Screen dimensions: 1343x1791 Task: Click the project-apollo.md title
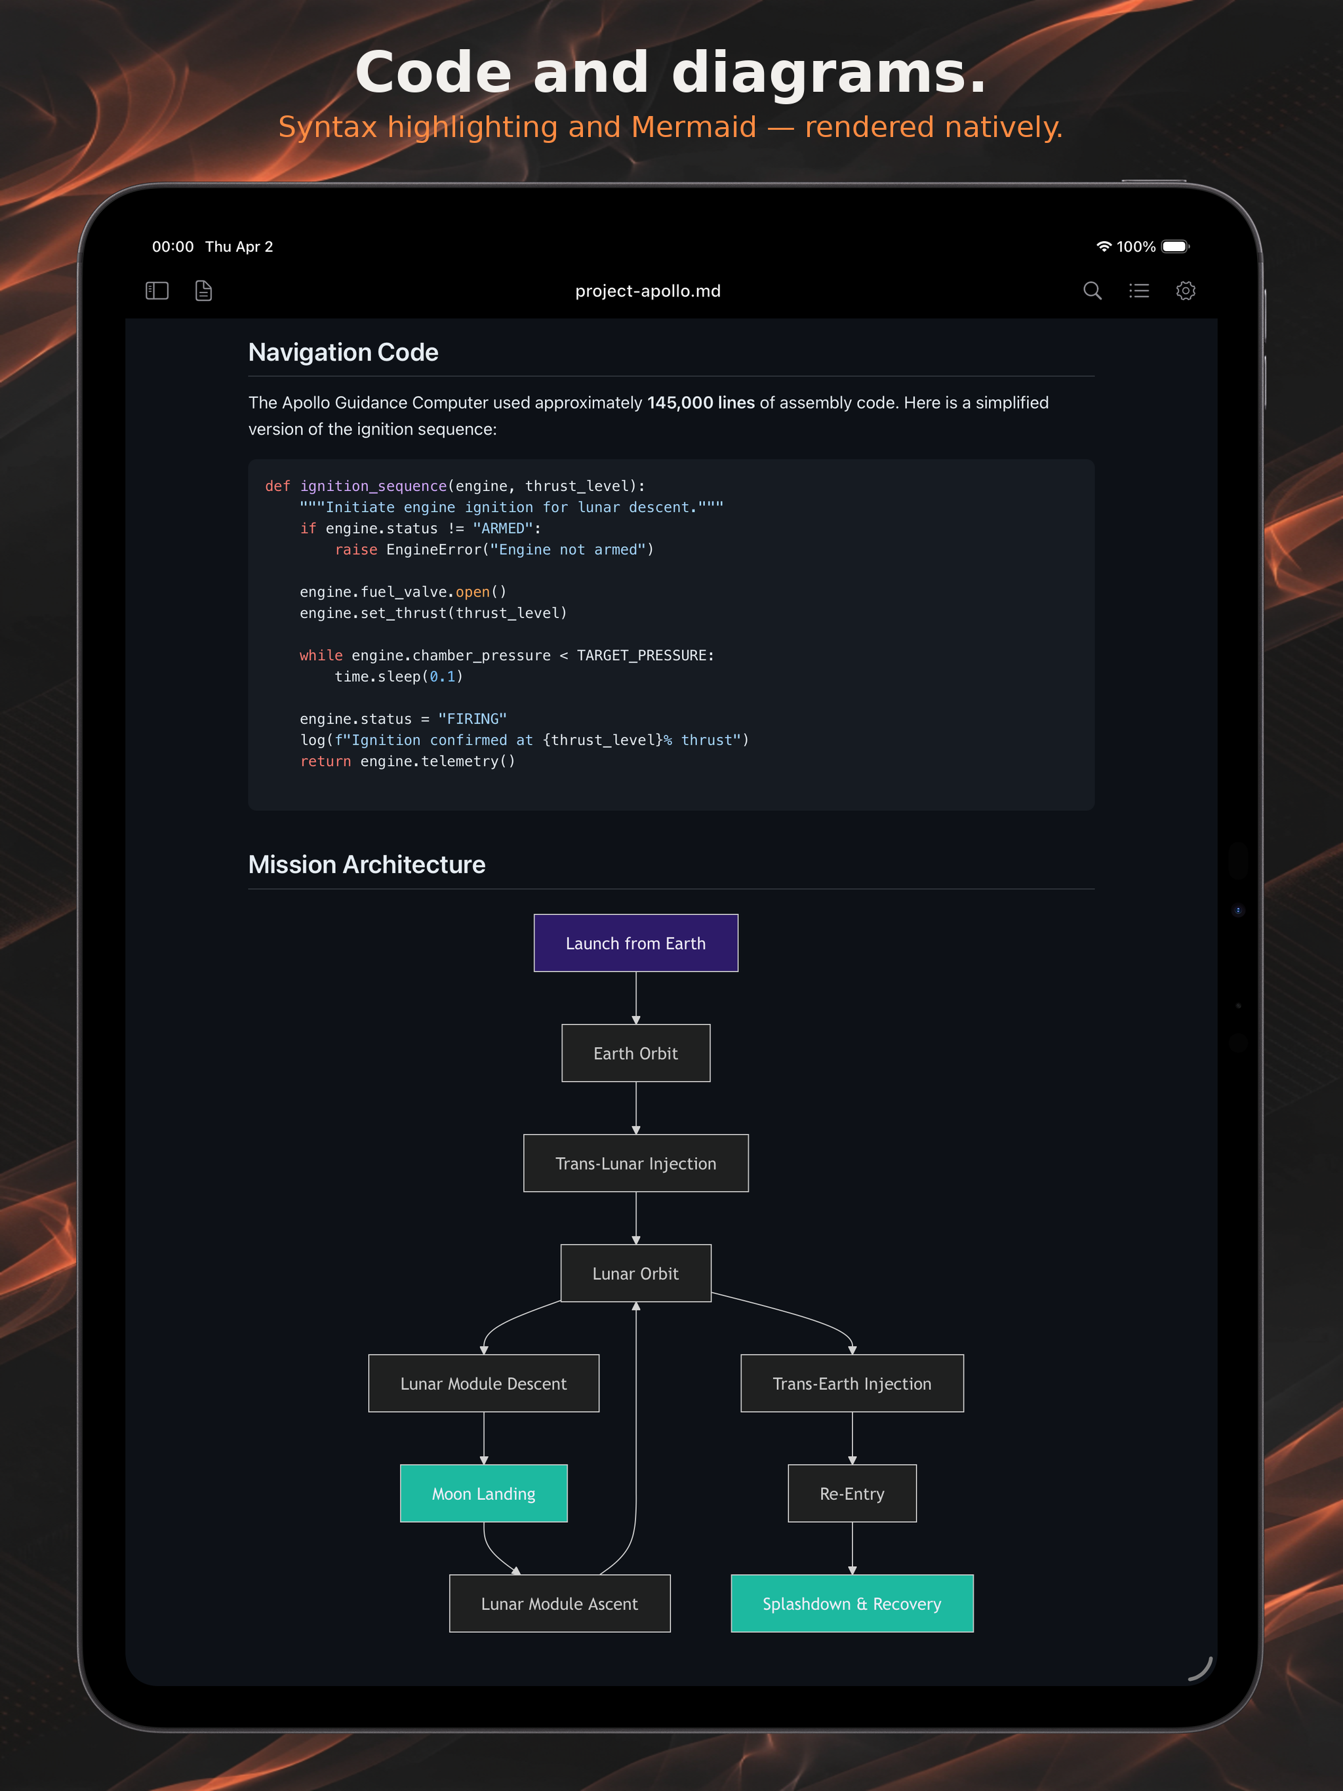(x=647, y=290)
